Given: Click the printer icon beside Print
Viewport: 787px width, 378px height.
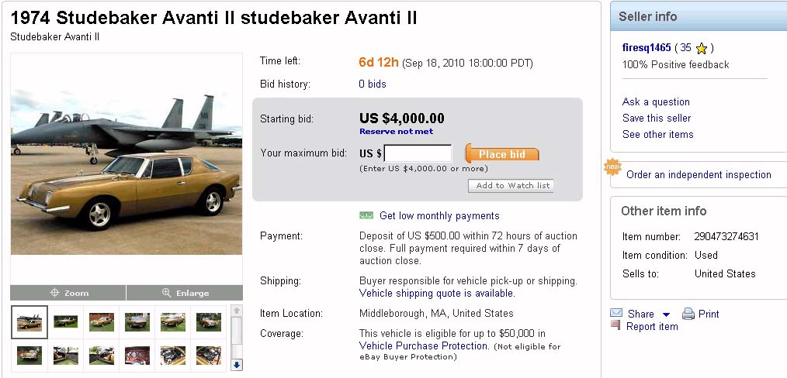Looking at the screenshot, I should click(x=688, y=314).
